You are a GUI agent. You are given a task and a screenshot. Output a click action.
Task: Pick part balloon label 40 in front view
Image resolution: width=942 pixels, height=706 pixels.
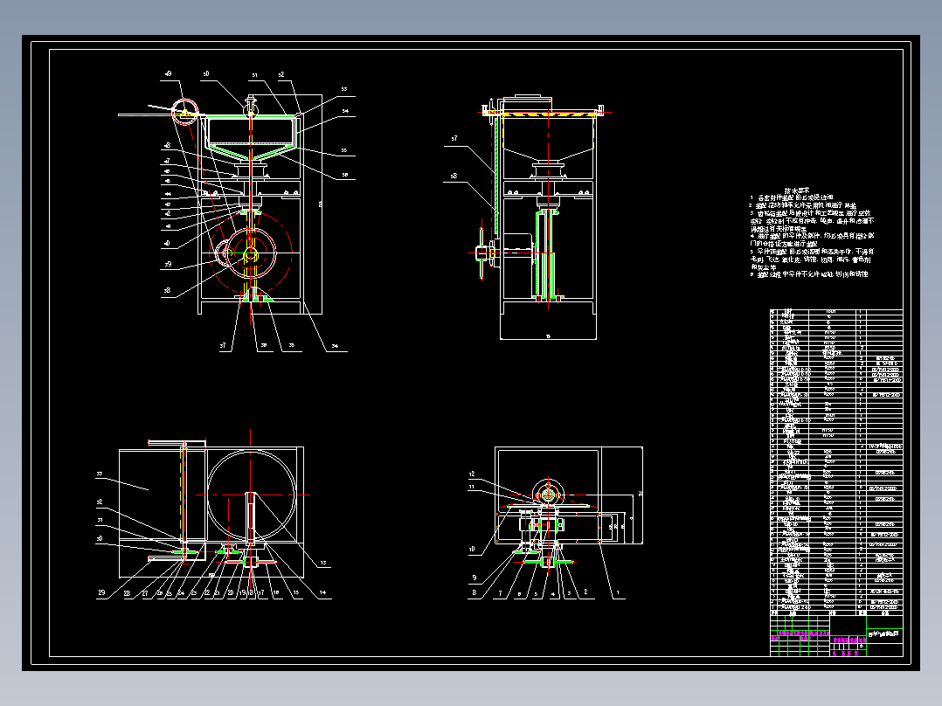[x=167, y=244]
